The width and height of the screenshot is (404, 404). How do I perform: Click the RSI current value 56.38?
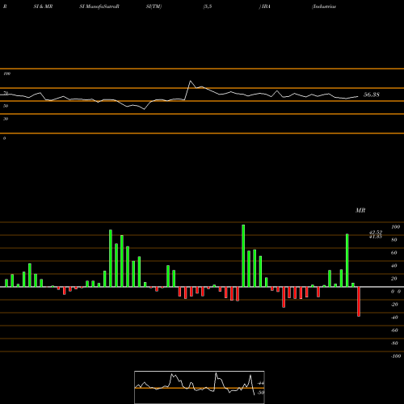pos(372,95)
